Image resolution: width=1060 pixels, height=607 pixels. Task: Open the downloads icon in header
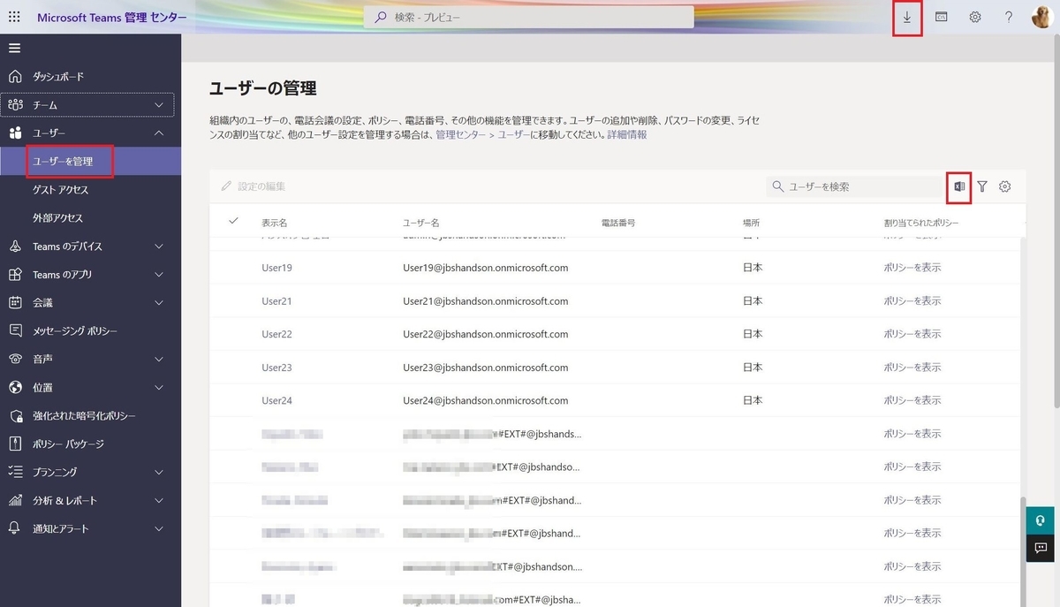[x=907, y=17]
